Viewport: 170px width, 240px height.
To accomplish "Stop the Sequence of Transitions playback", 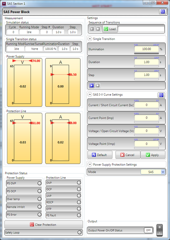I will pos(98,29).
